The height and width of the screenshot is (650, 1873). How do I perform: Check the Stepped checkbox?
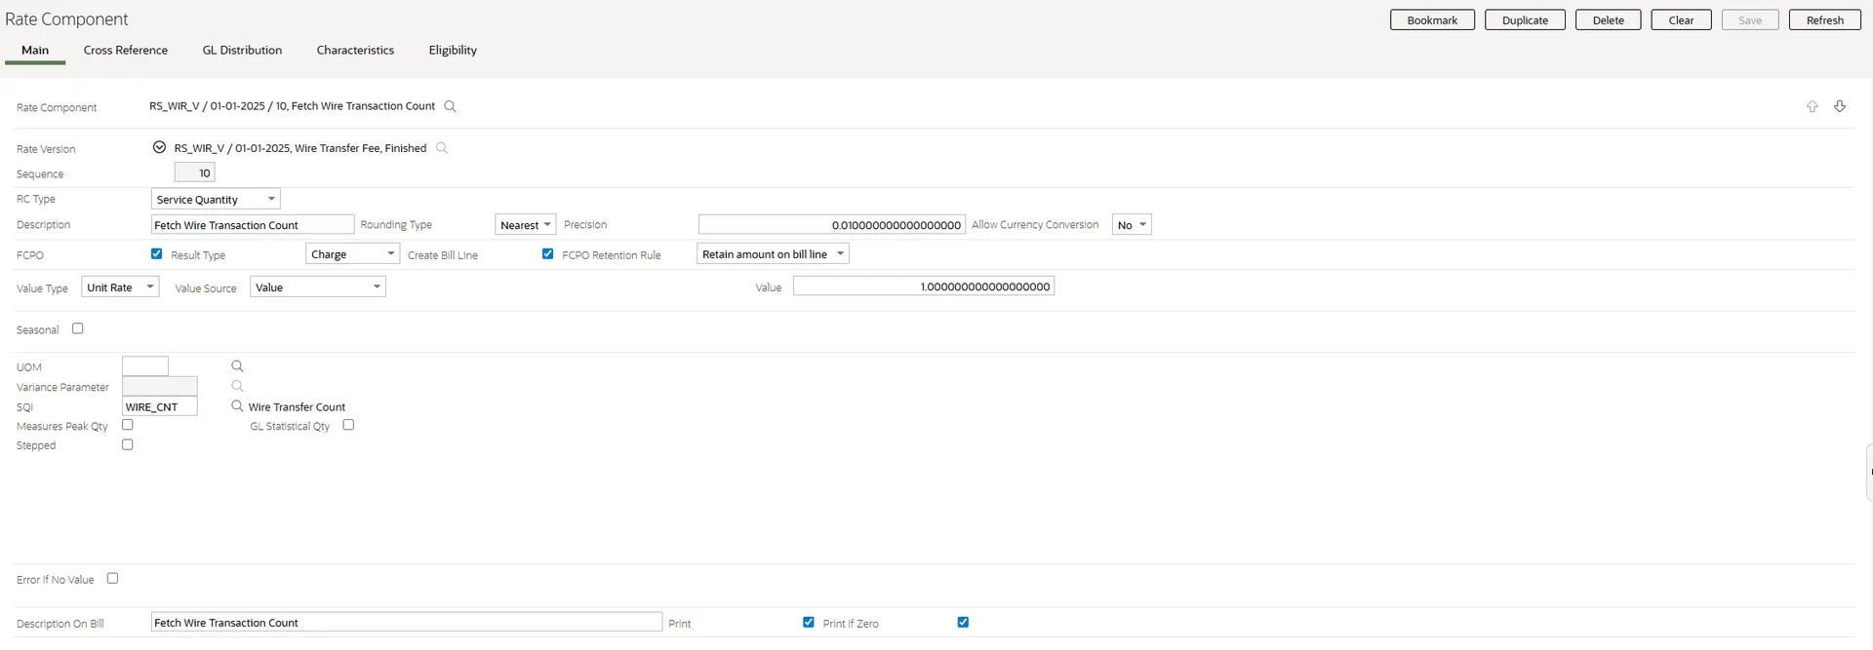128,444
